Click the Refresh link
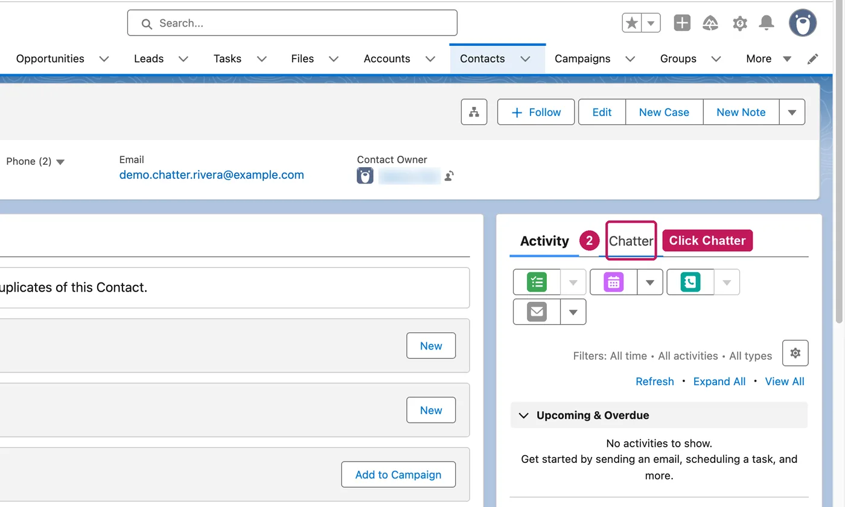The image size is (845, 507). tap(655, 381)
